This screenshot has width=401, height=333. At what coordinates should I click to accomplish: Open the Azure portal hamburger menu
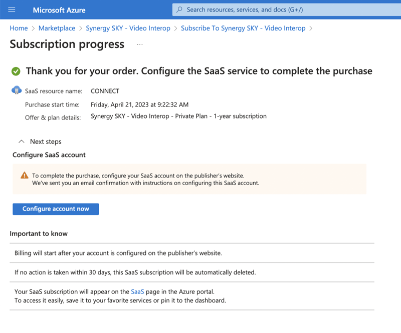[x=12, y=10]
